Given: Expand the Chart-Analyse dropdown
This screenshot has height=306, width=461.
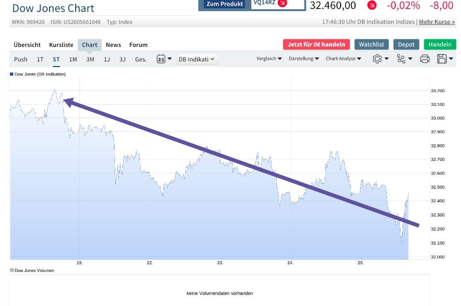Looking at the screenshot, I should click(x=343, y=58).
